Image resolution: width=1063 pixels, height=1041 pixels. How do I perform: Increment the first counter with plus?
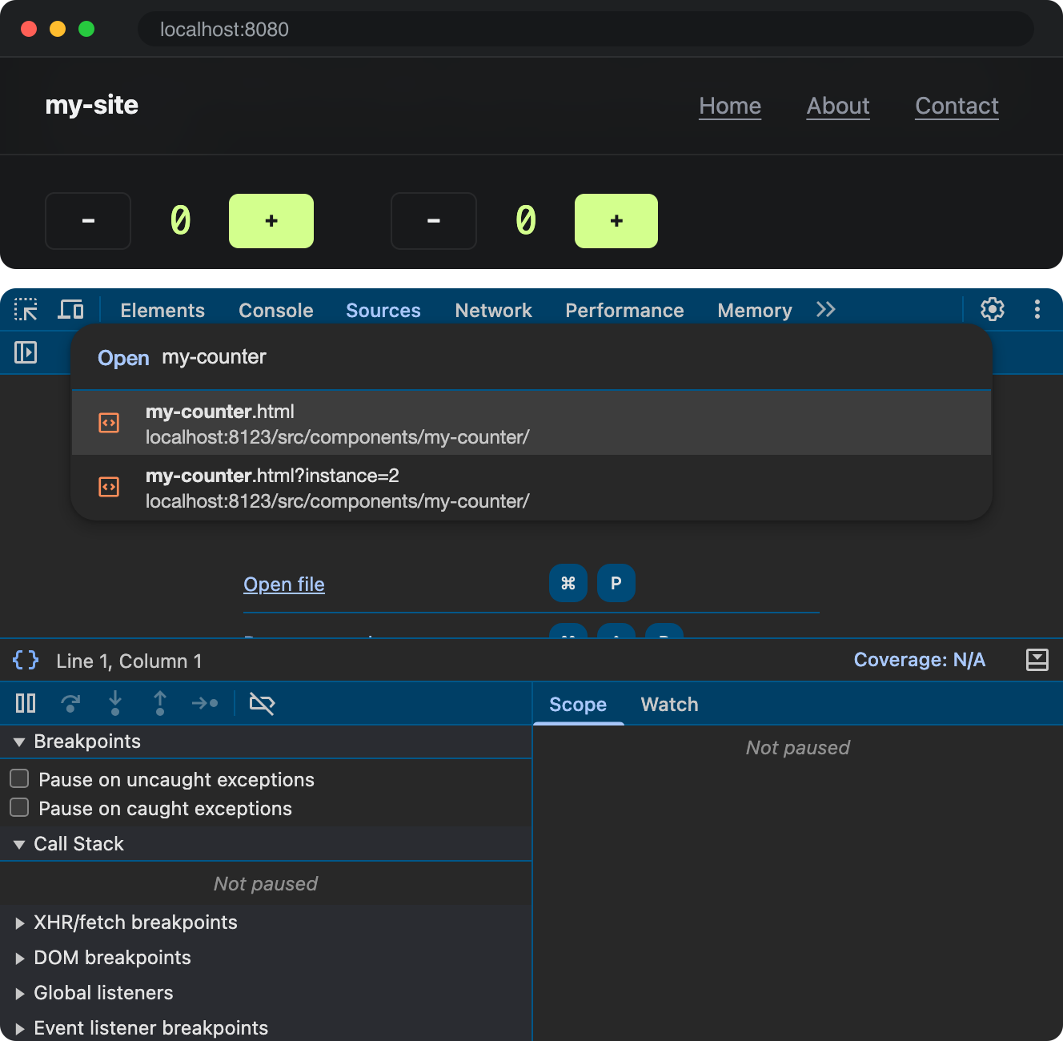[271, 221]
